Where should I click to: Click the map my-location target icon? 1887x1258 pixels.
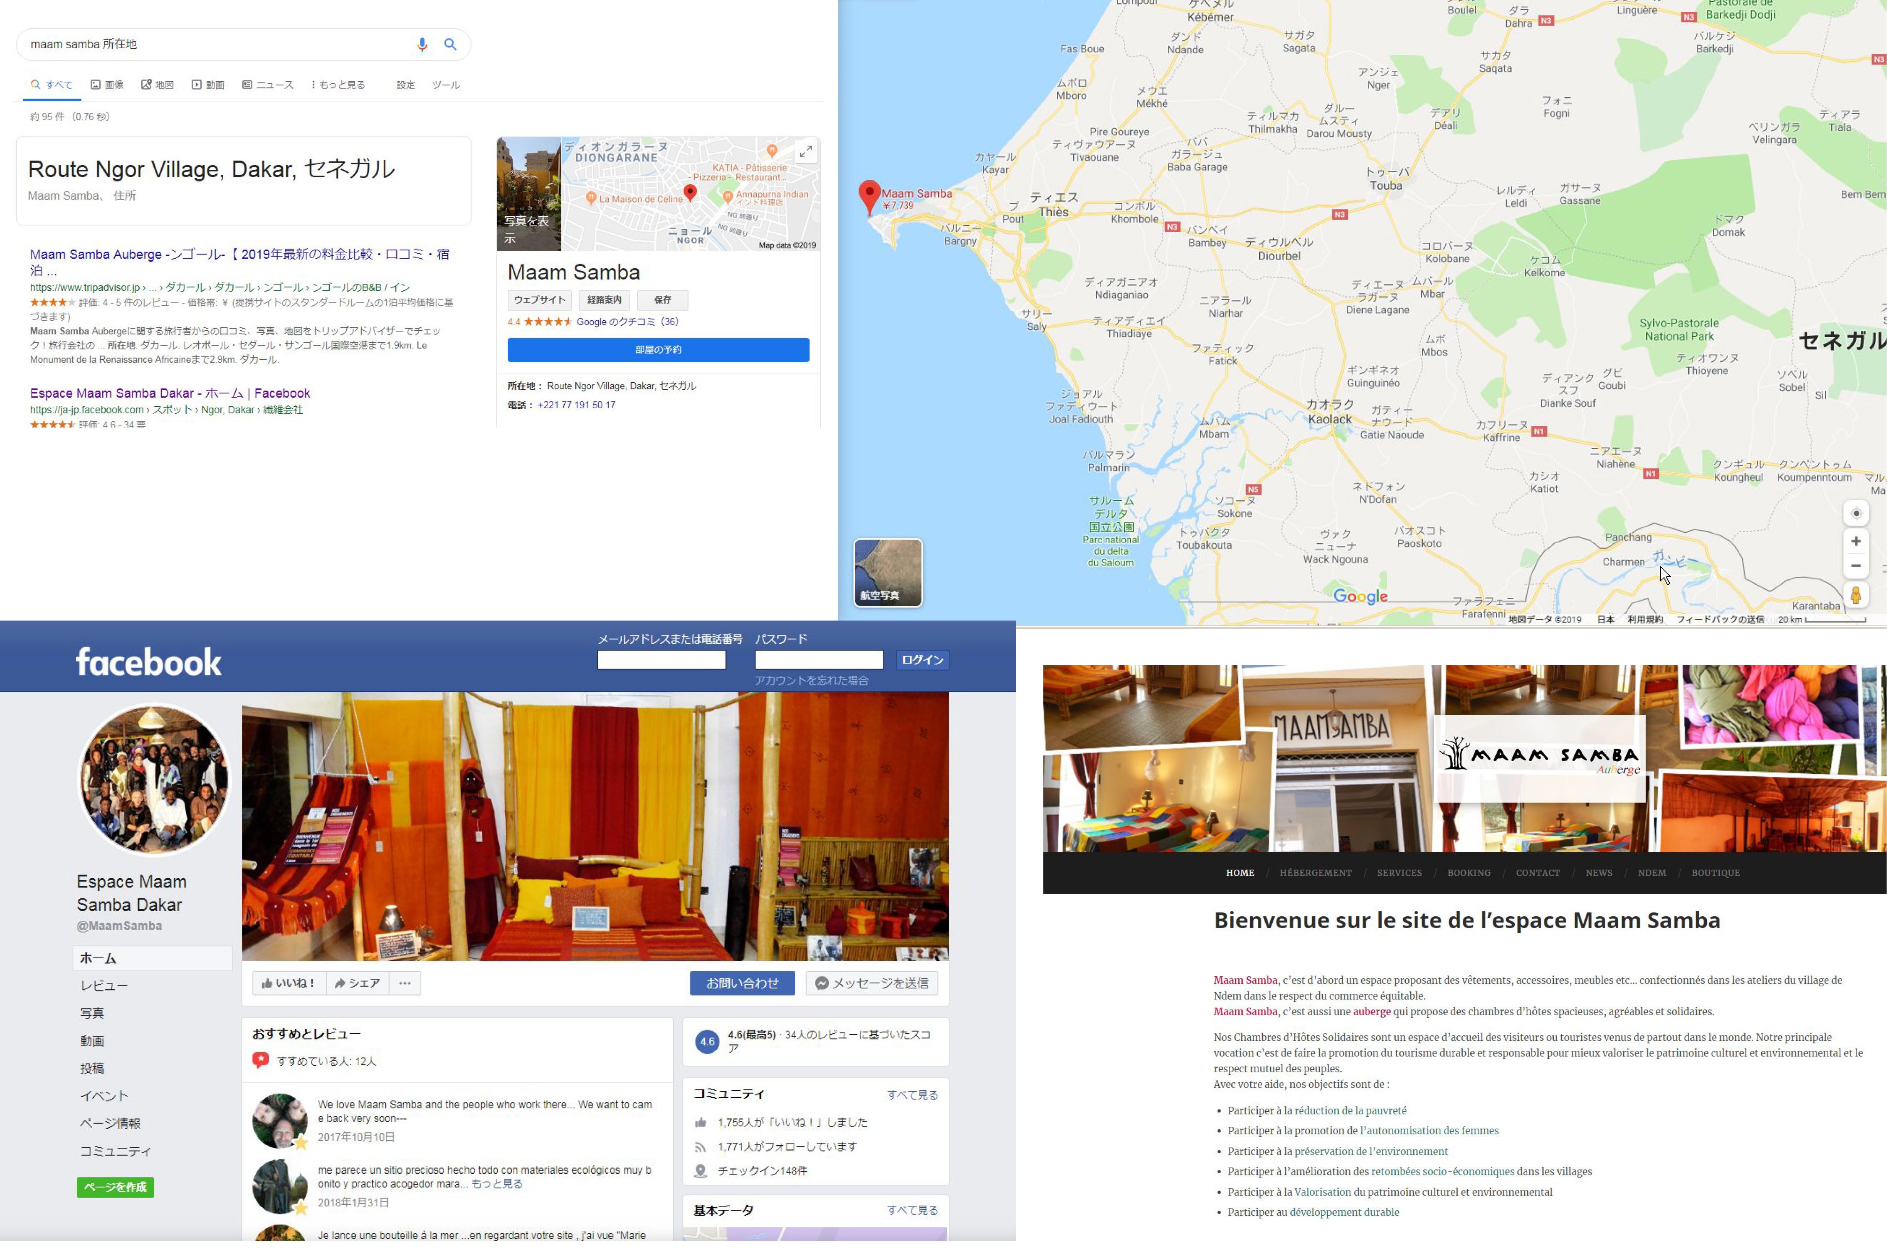click(1856, 514)
